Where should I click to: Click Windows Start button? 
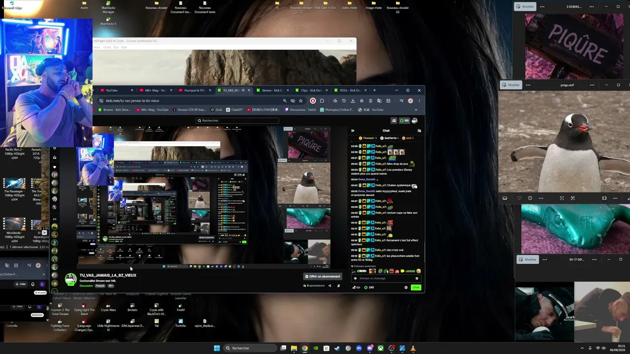pos(217,348)
